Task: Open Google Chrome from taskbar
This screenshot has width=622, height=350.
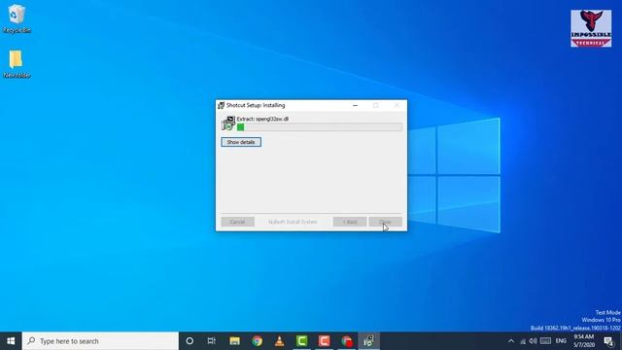Action: coord(257,341)
